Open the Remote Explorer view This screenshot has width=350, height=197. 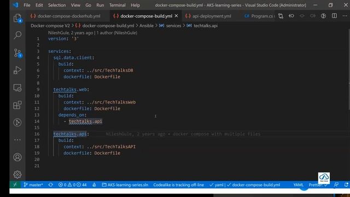tap(17, 88)
